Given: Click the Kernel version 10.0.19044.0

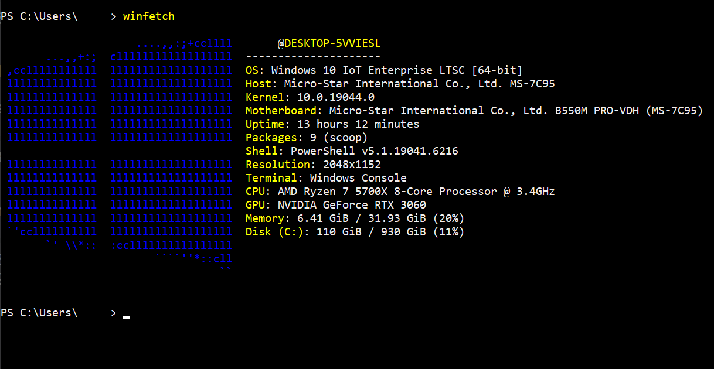Looking at the screenshot, I should [336, 97].
